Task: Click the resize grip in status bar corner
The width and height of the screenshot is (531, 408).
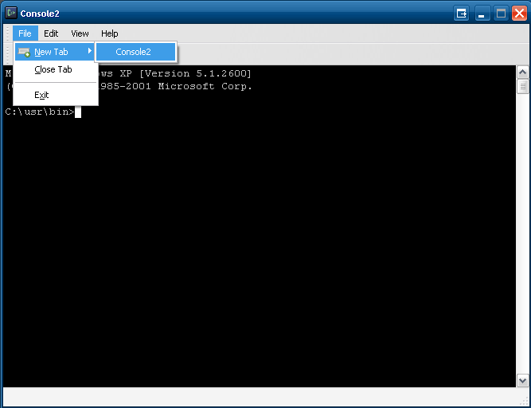Action: tap(524, 402)
